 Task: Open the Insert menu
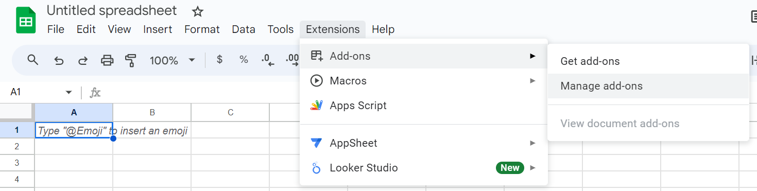[158, 29]
